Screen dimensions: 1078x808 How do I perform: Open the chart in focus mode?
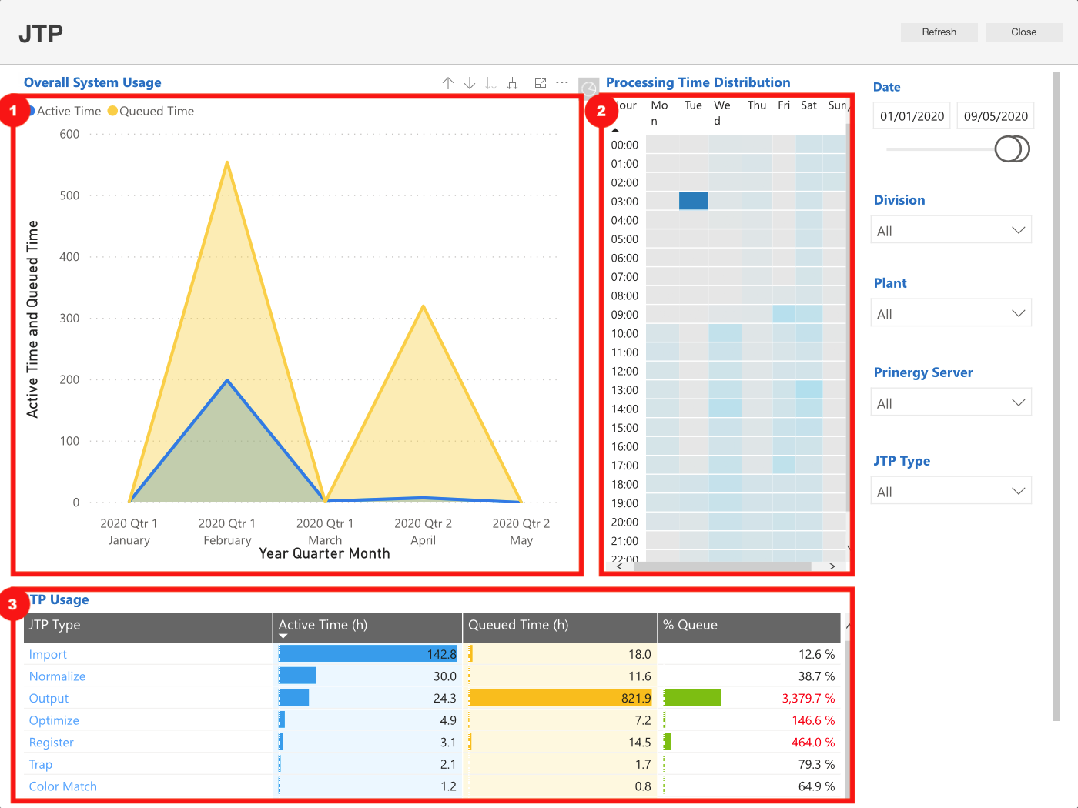tap(541, 83)
